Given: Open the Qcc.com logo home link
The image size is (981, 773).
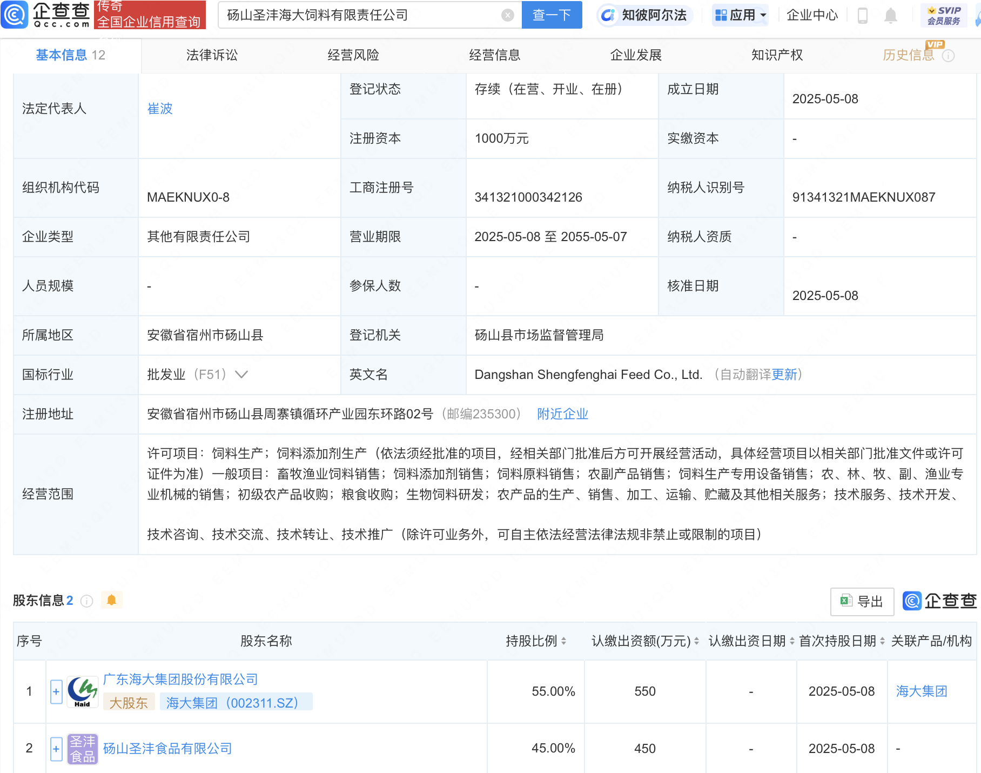Looking at the screenshot, I should 45,15.
